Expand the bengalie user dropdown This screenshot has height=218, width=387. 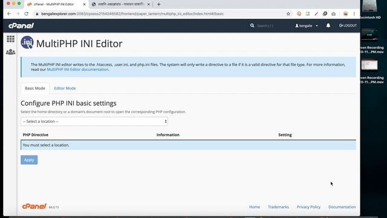tap(307, 25)
